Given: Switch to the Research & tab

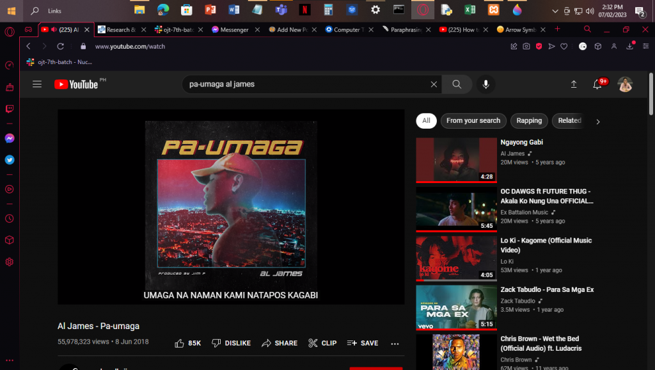Looking at the screenshot, I should (x=122, y=29).
